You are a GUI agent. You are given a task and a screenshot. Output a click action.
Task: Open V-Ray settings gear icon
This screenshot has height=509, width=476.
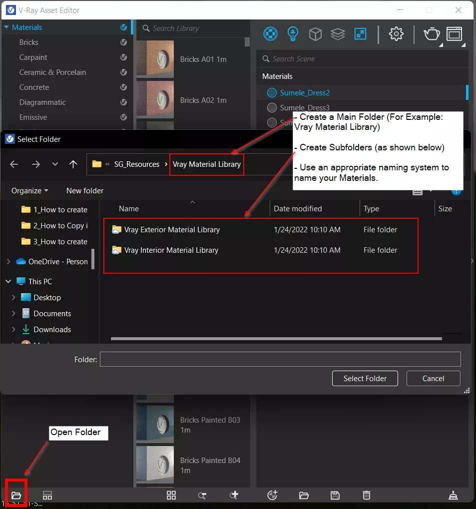click(396, 34)
